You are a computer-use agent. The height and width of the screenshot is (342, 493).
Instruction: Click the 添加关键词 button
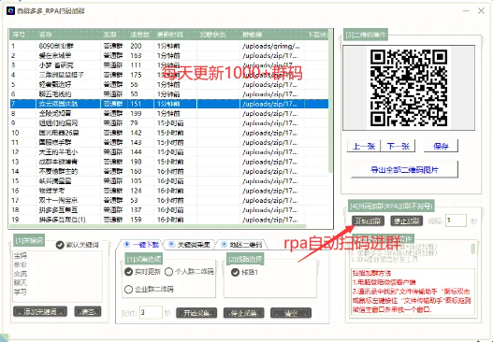click(40, 311)
